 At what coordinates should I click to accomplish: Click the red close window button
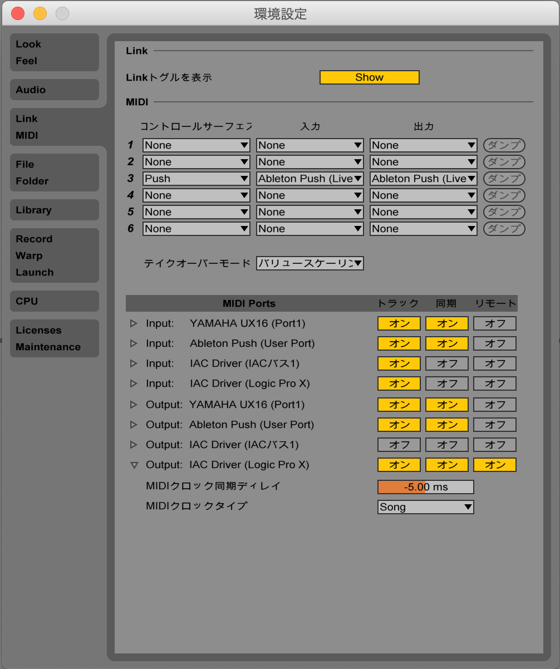18,13
